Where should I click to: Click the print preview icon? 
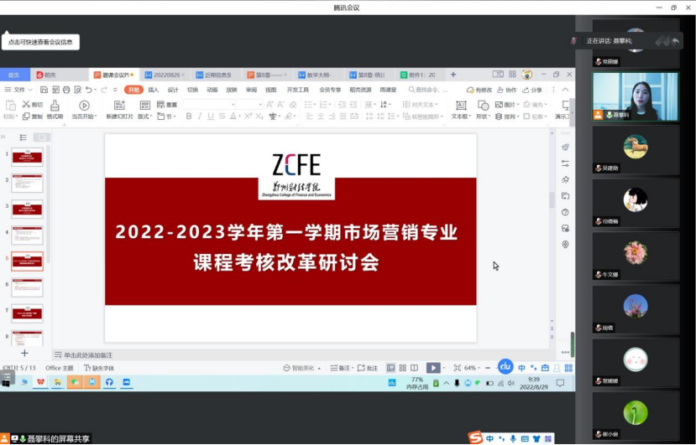[x=78, y=90]
